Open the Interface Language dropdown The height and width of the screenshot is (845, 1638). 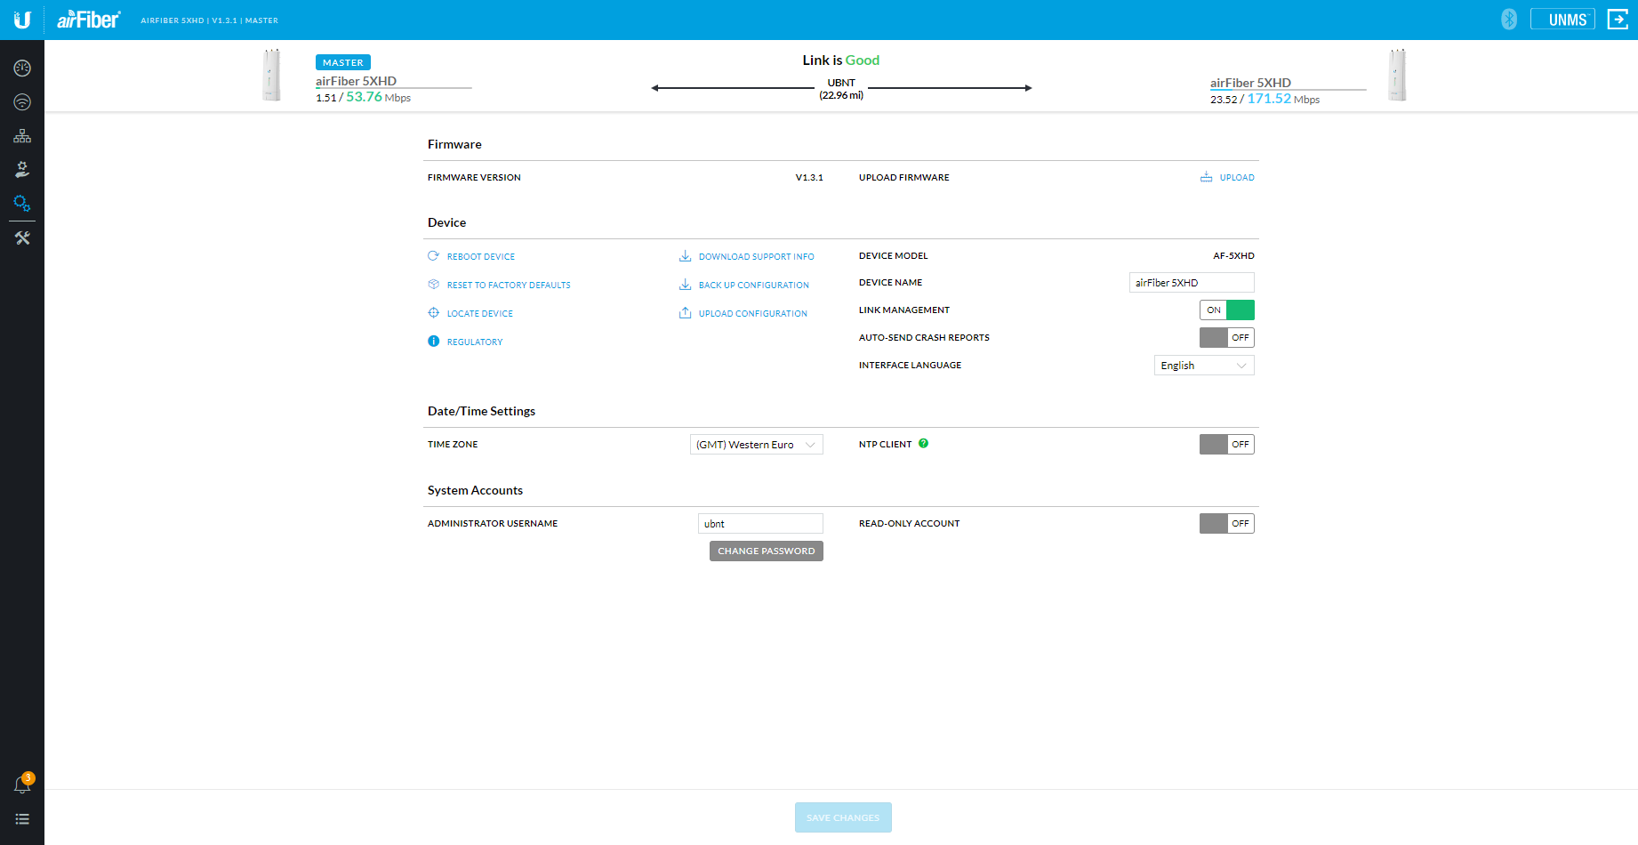pyautogui.click(x=1204, y=365)
